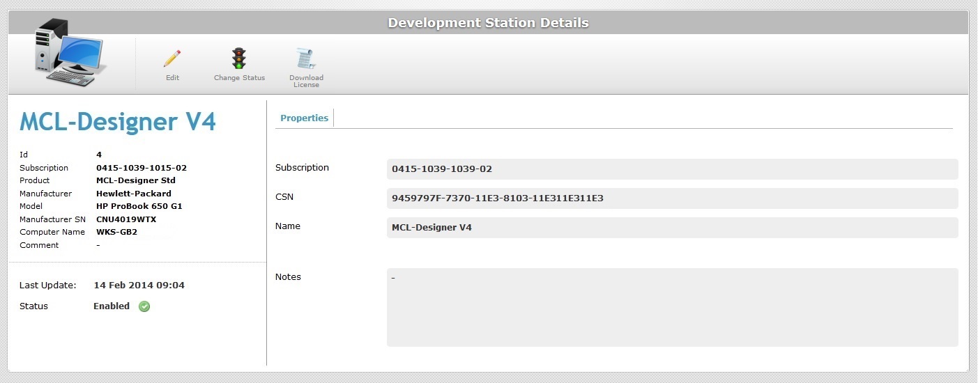This screenshot has height=383, width=978.
Task: Click the Last Update label
Action: pos(47,286)
